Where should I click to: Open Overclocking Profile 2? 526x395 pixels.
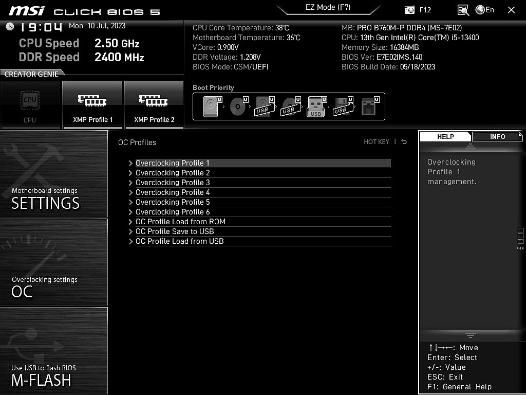[x=263, y=173]
